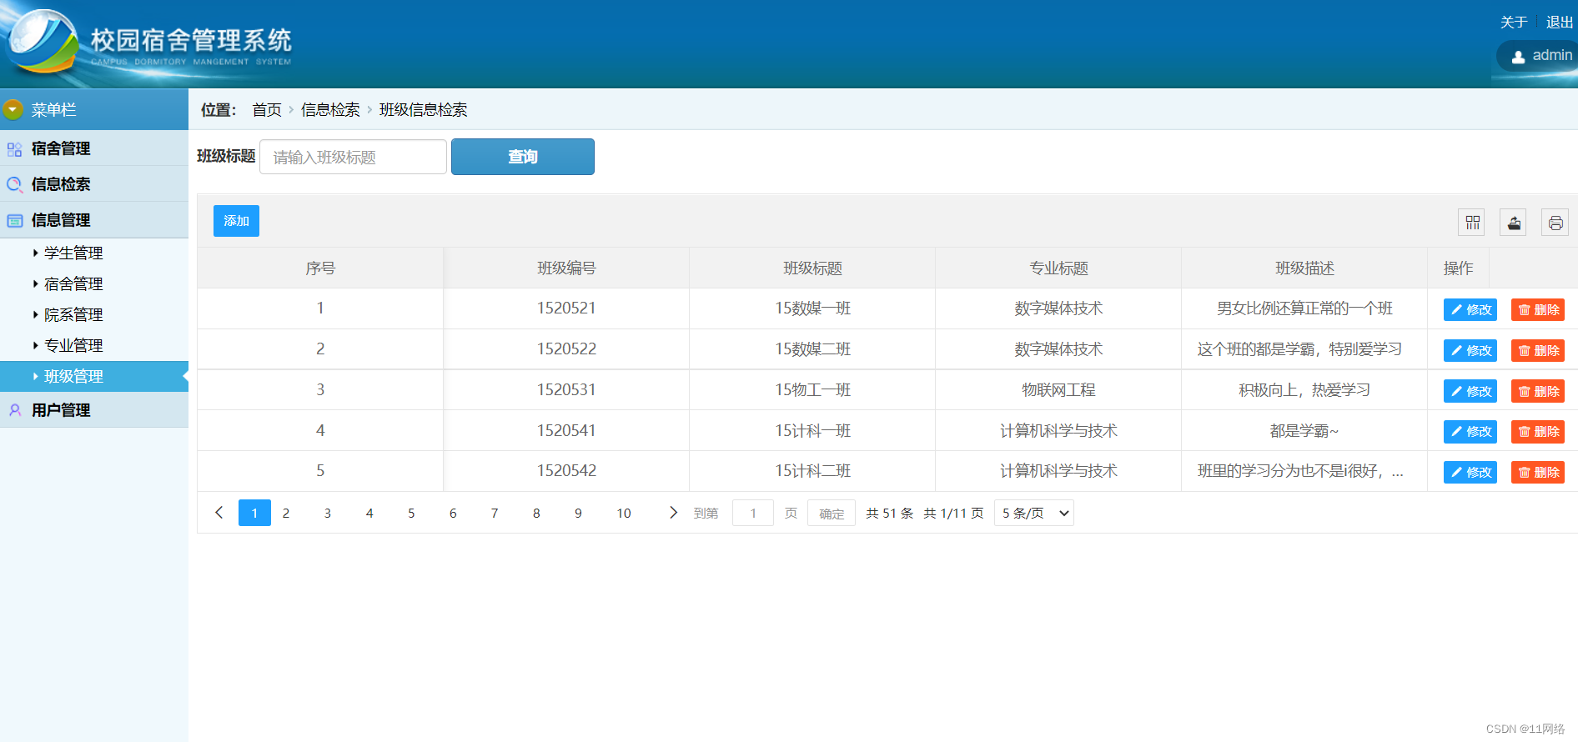Open the 5 条/页 page size dropdown
This screenshot has width=1578, height=742.
[1033, 513]
